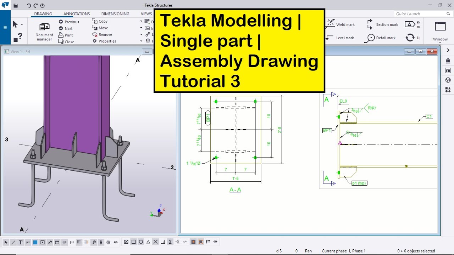Click the Move command in the ribbon

[100, 28]
